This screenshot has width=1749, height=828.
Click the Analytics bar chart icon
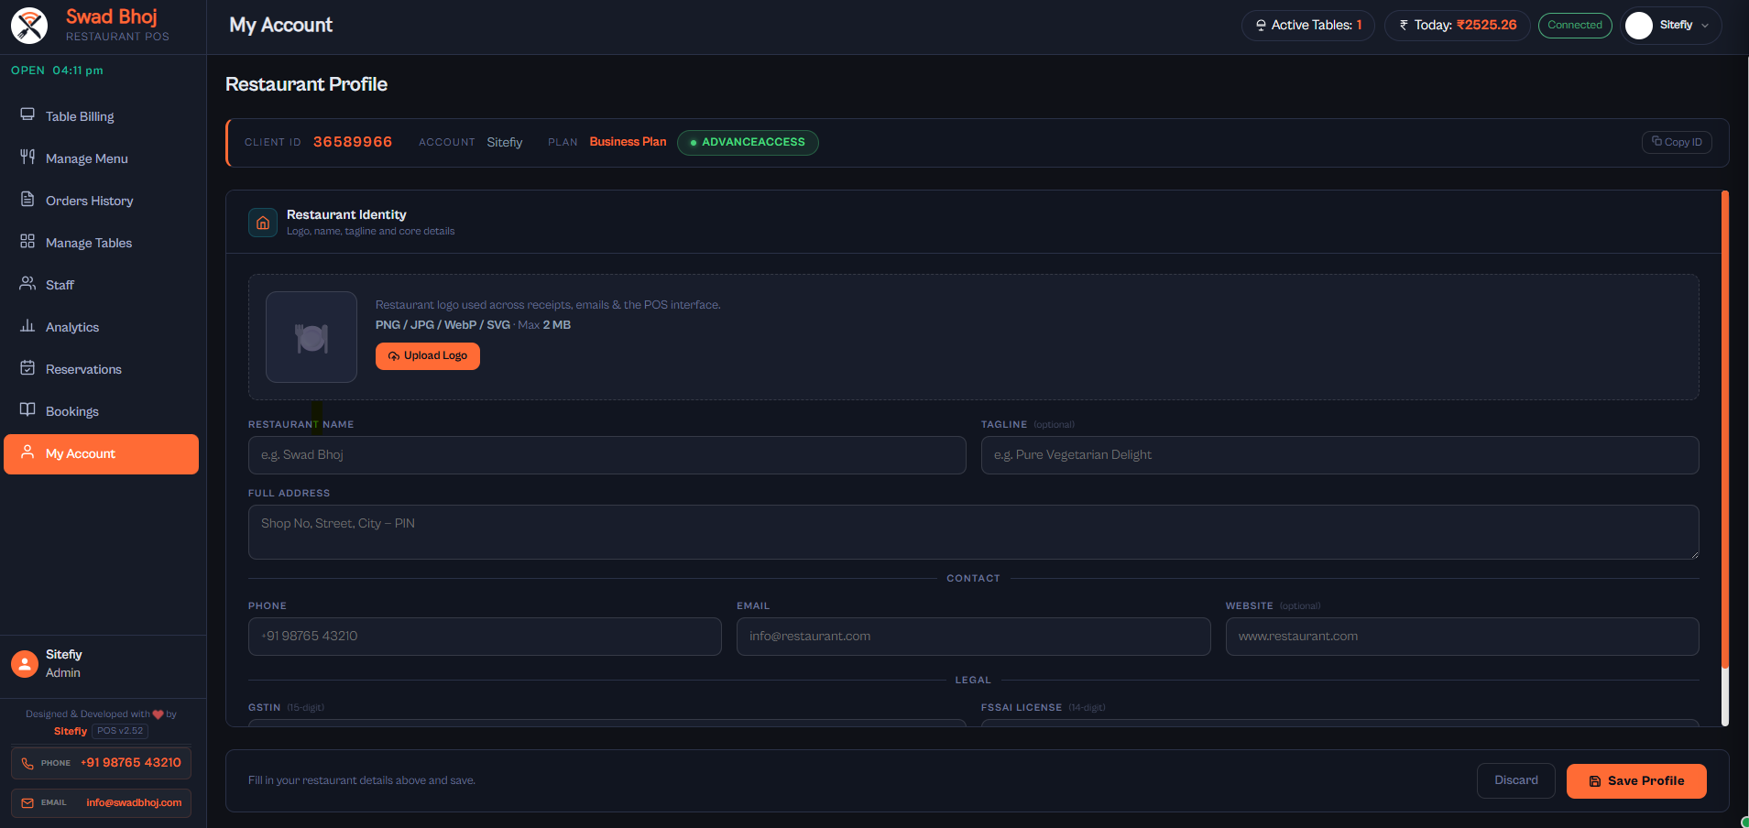pyautogui.click(x=27, y=326)
